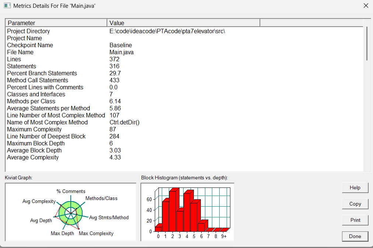This screenshot has width=373, height=248.
Task: Click the Avg Depth label in Kiviat graph
Action: pyautogui.click(x=41, y=221)
